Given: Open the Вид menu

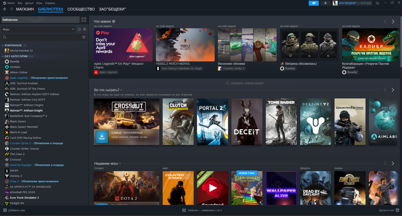Looking at the screenshot, I should 20,3.
